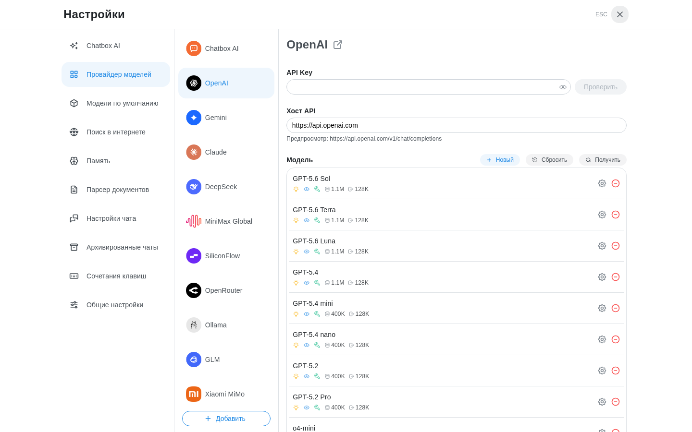This screenshot has width=692, height=432.
Task: Select the OpenRouter provider
Action: click(226, 290)
